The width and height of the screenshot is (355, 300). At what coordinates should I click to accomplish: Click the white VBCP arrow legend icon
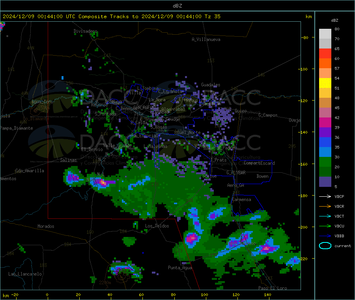pos(325,196)
